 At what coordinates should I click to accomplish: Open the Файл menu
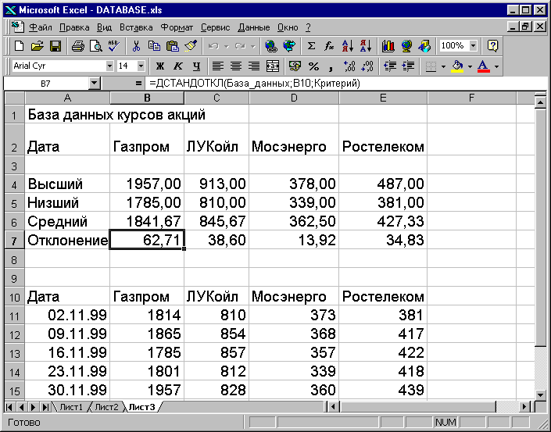[x=41, y=27]
